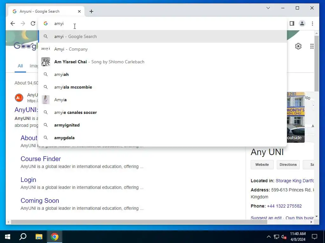Screen dimensions: 325x243
Task: Click 'Suggest an edit' link
Action: [266, 218]
